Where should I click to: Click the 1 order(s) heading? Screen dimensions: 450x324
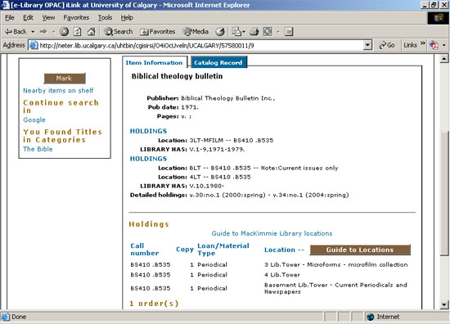click(154, 304)
